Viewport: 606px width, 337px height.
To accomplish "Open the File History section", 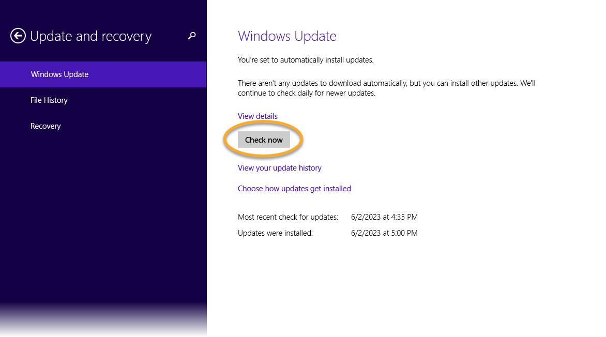I will (49, 100).
